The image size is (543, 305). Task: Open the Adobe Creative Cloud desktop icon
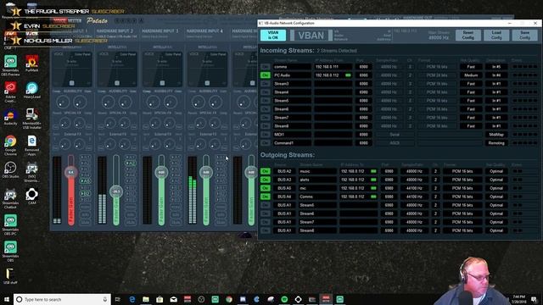(x=10, y=91)
